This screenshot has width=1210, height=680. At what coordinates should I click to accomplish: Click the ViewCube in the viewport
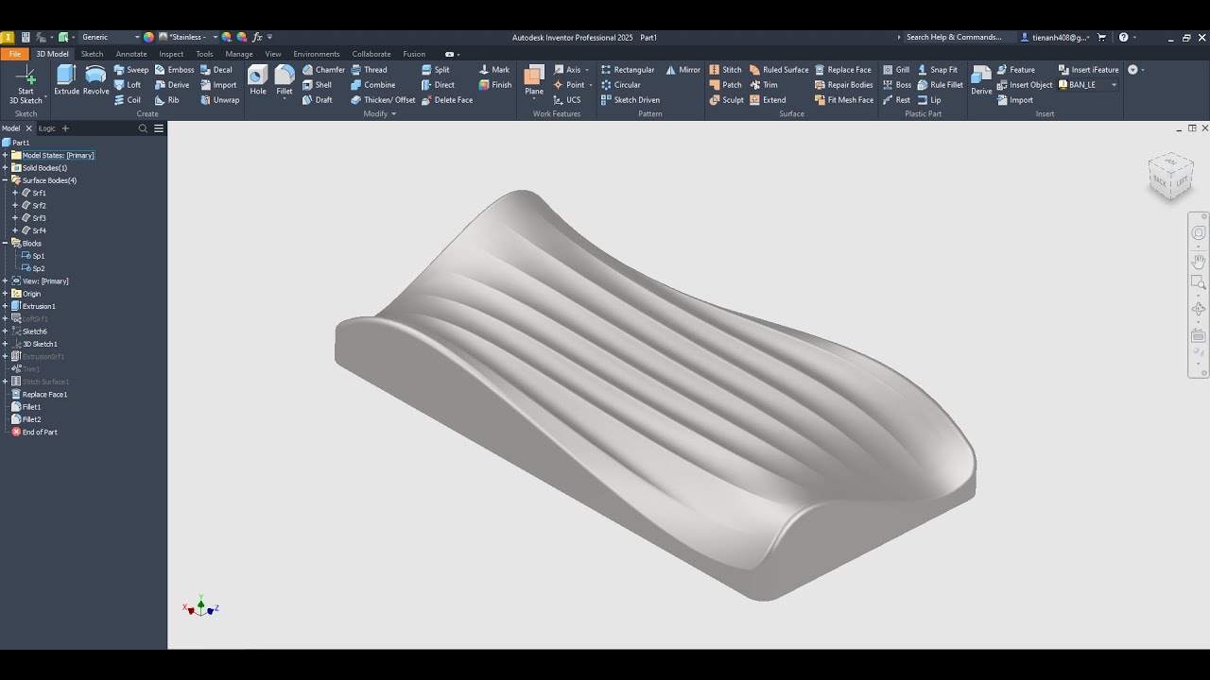click(1170, 176)
